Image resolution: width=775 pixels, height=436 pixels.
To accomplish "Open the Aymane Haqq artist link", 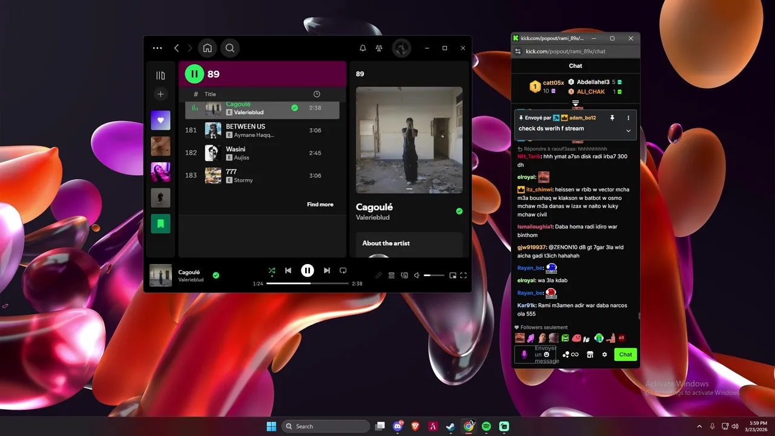I will click(254, 135).
